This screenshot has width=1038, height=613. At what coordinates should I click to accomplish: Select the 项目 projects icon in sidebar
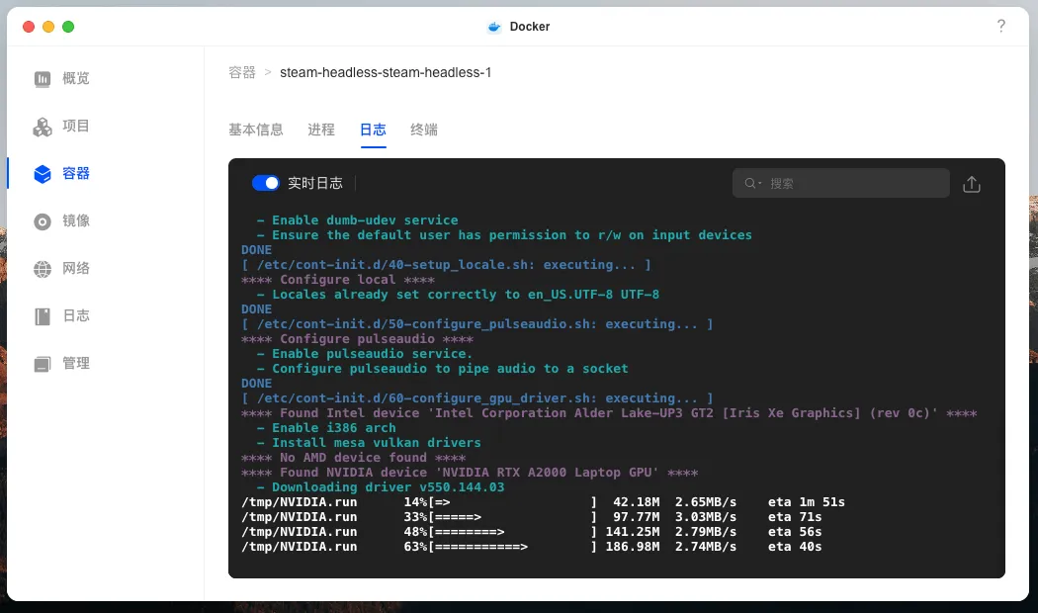tap(43, 127)
